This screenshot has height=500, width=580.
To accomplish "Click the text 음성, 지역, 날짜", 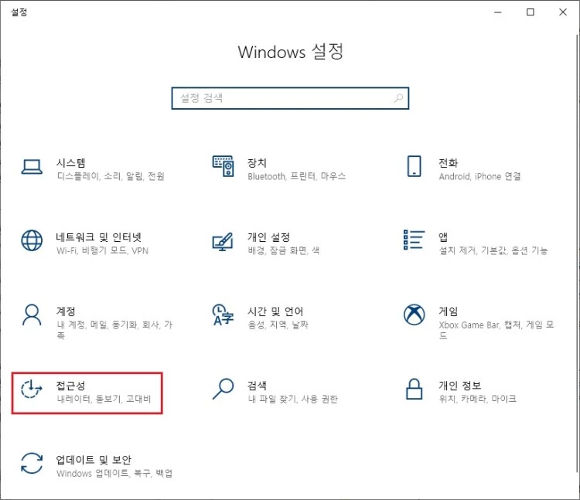I will point(278,325).
